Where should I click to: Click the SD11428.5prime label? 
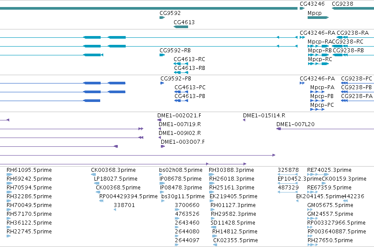click(x=233, y=223)
